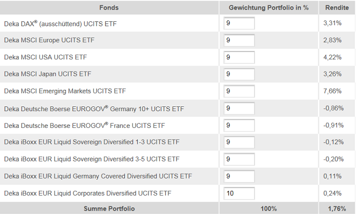Focus the Sovereign Diversified 1-3 weighting input
356x216 pixels.
coord(239,142)
